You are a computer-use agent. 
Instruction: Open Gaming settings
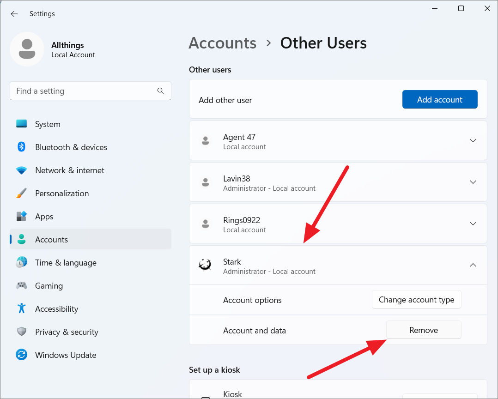point(49,285)
